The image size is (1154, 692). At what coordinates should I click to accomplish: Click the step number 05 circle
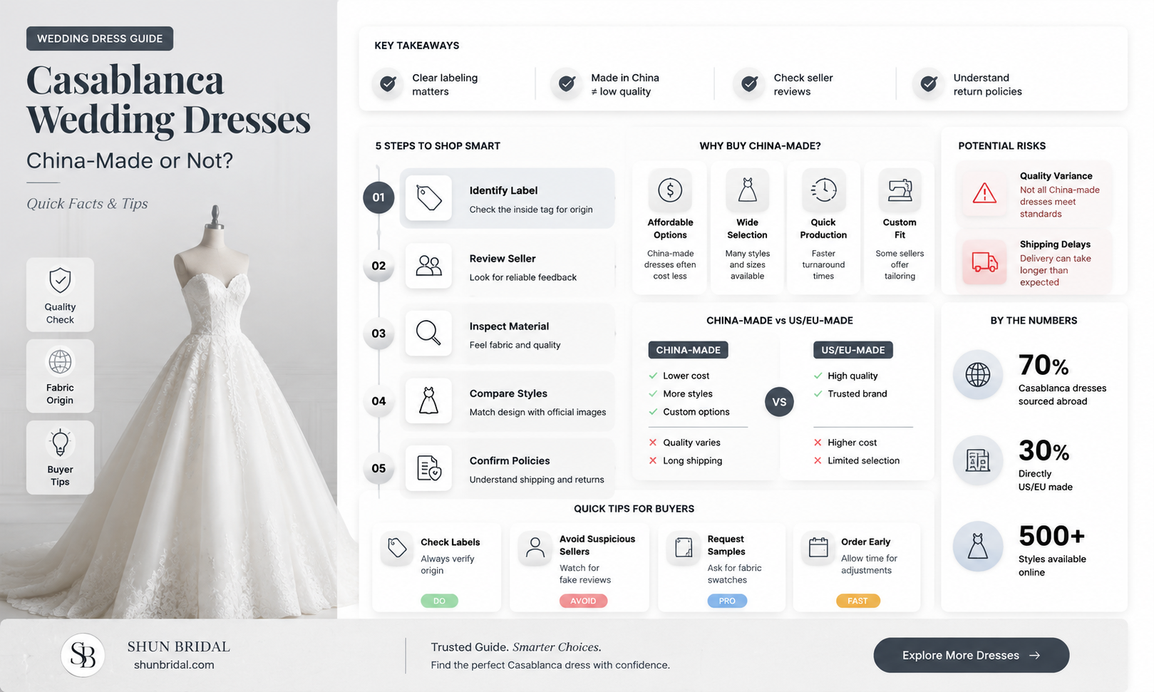tap(378, 468)
